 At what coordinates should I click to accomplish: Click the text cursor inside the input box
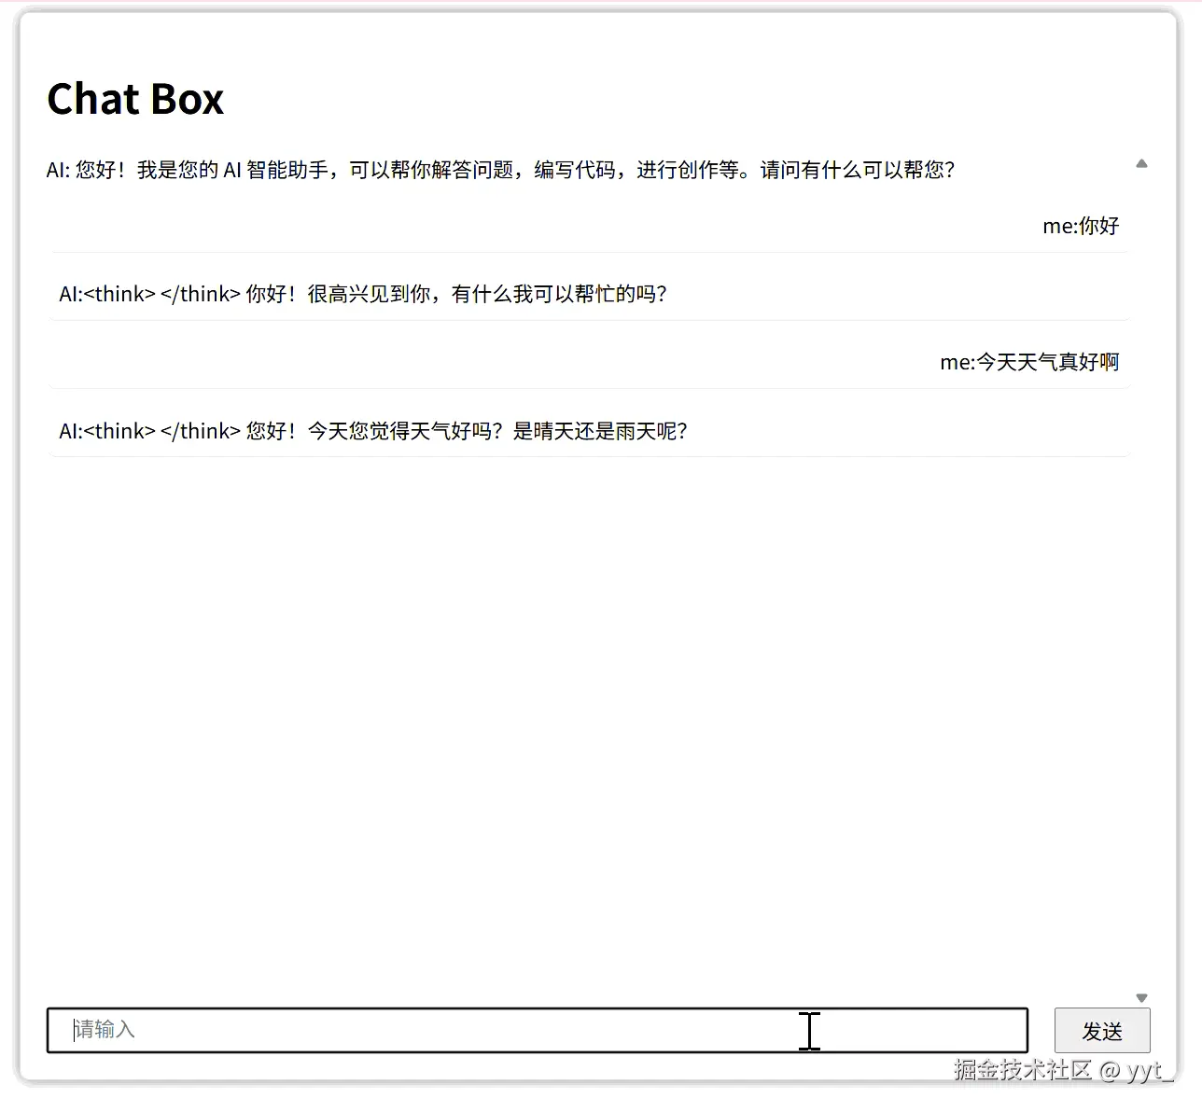pyautogui.click(x=809, y=1031)
